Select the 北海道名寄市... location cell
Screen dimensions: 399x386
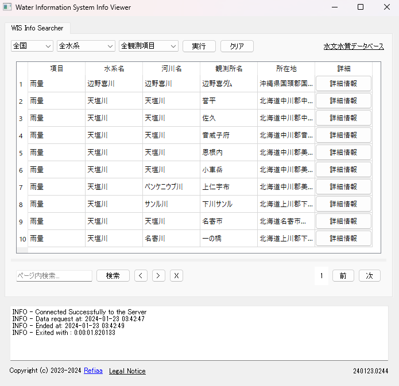[x=286, y=221]
